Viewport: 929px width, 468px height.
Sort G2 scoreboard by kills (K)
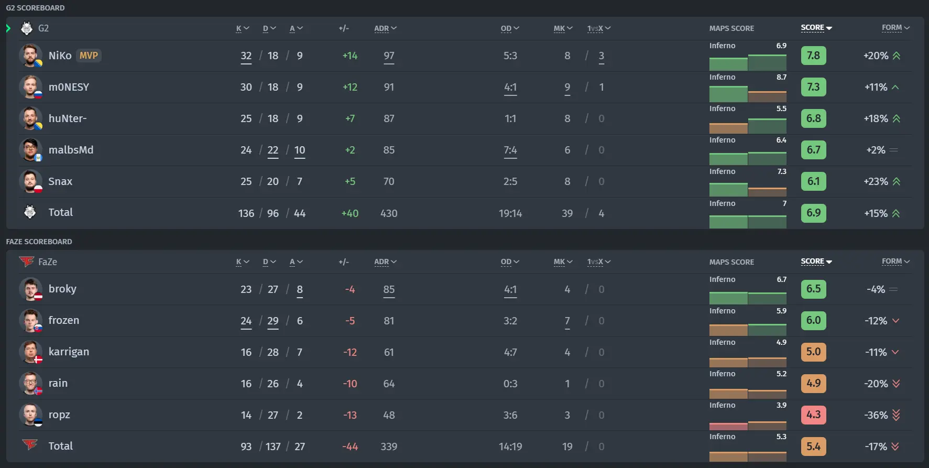[x=243, y=28]
